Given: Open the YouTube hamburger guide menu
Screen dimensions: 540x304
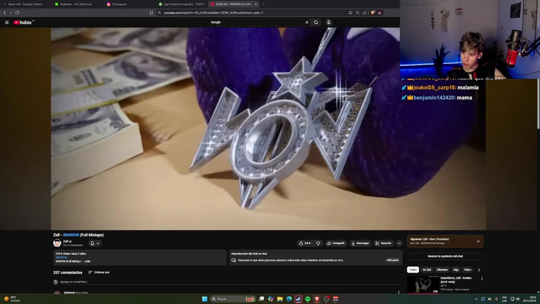Looking at the screenshot, I should tap(7, 22).
